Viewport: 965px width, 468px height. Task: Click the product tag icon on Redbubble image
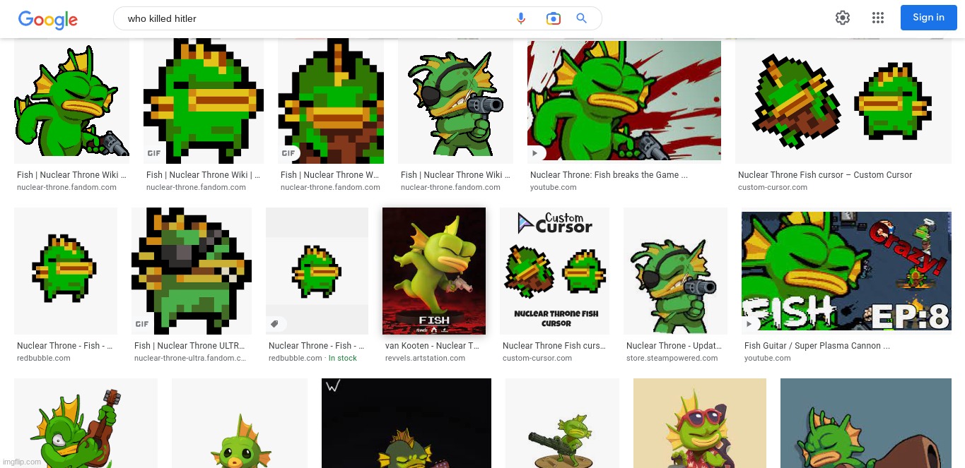tap(276, 324)
